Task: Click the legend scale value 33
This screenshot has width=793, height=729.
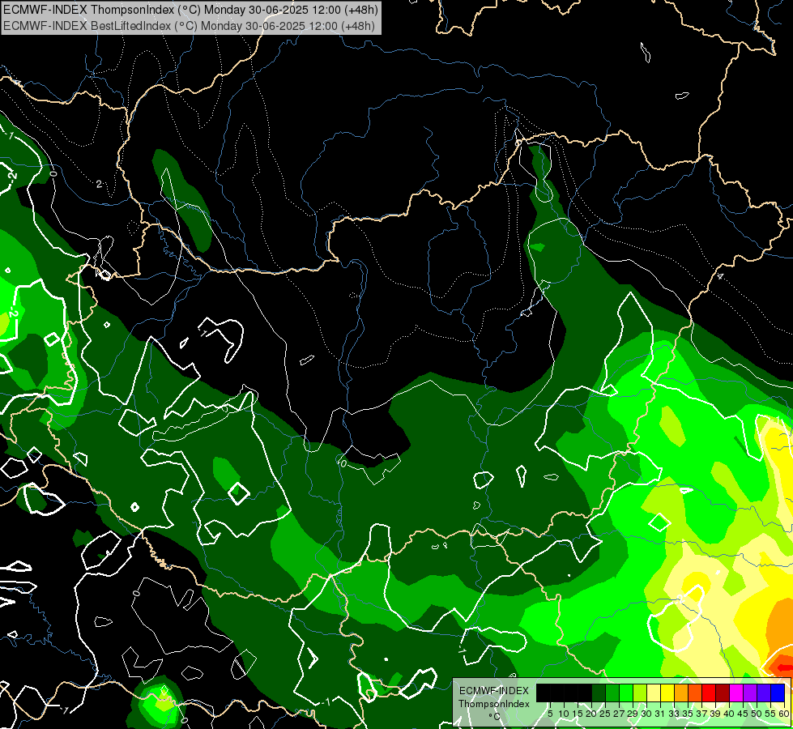Action: 674,714
